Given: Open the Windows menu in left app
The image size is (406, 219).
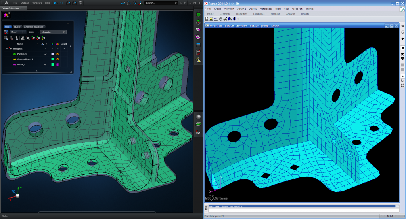Looking at the screenshot, I should tap(37, 3).
